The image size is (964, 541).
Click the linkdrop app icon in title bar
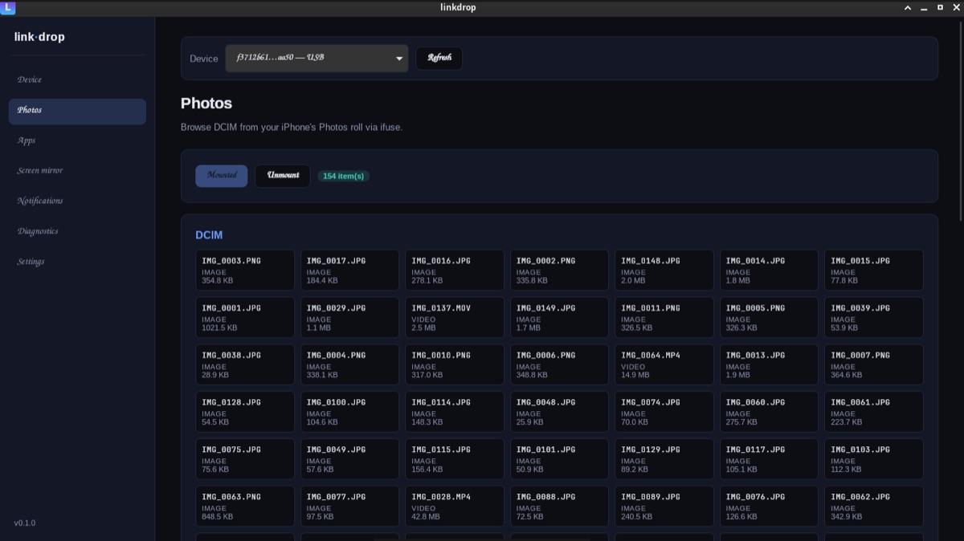[x=8, y=8]
